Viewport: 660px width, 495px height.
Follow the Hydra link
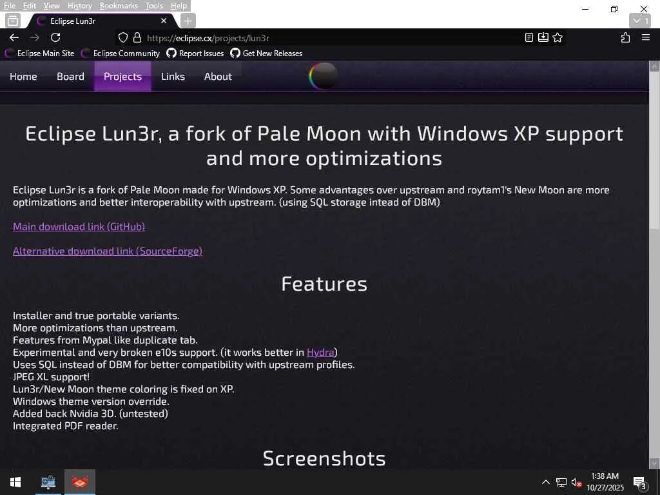pyautogui.click(x=320, y=352)
